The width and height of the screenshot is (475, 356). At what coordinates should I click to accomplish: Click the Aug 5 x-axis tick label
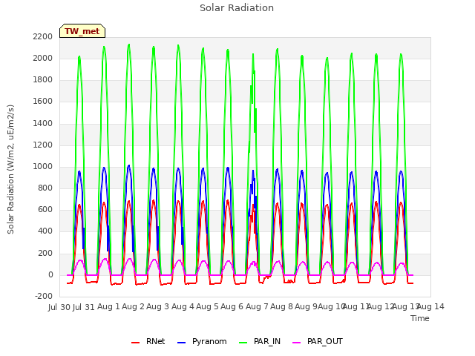click(208, 307)
